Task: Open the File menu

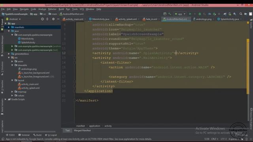Action: coord(3,9)
